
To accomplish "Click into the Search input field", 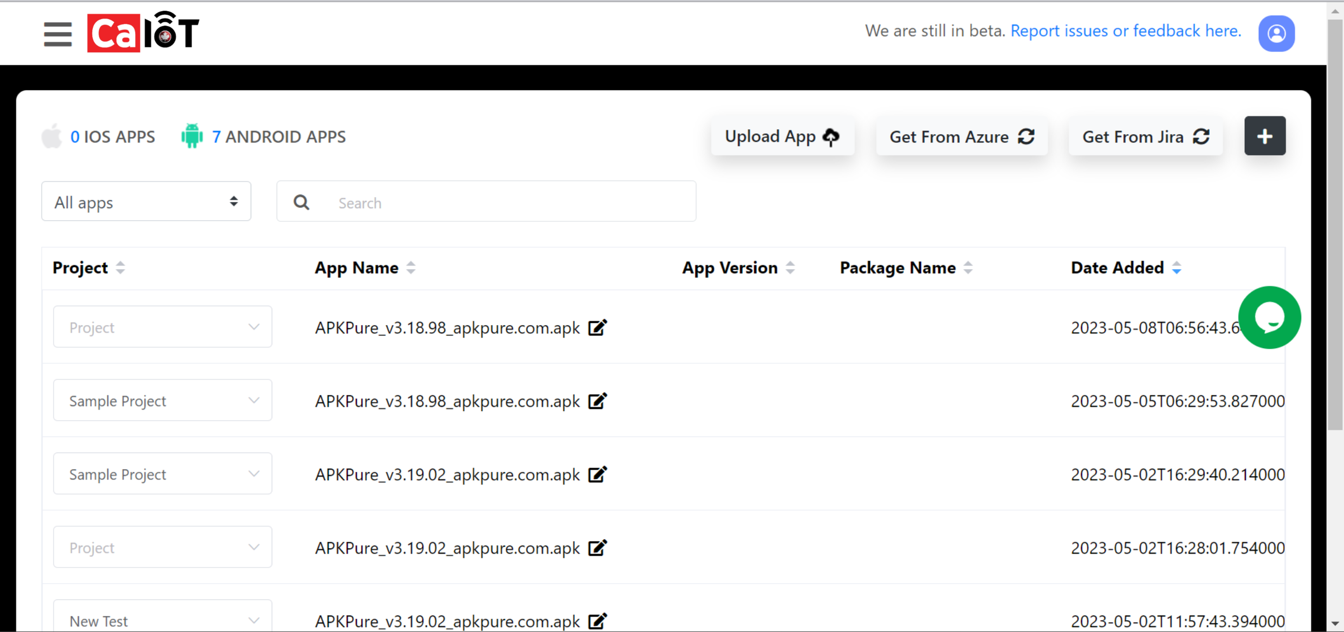I will click(486, 202).
